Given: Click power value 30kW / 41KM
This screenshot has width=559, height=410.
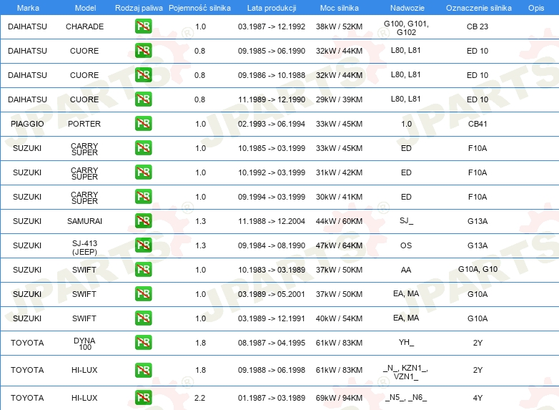Looking at the screenshot, I should 339,197.
